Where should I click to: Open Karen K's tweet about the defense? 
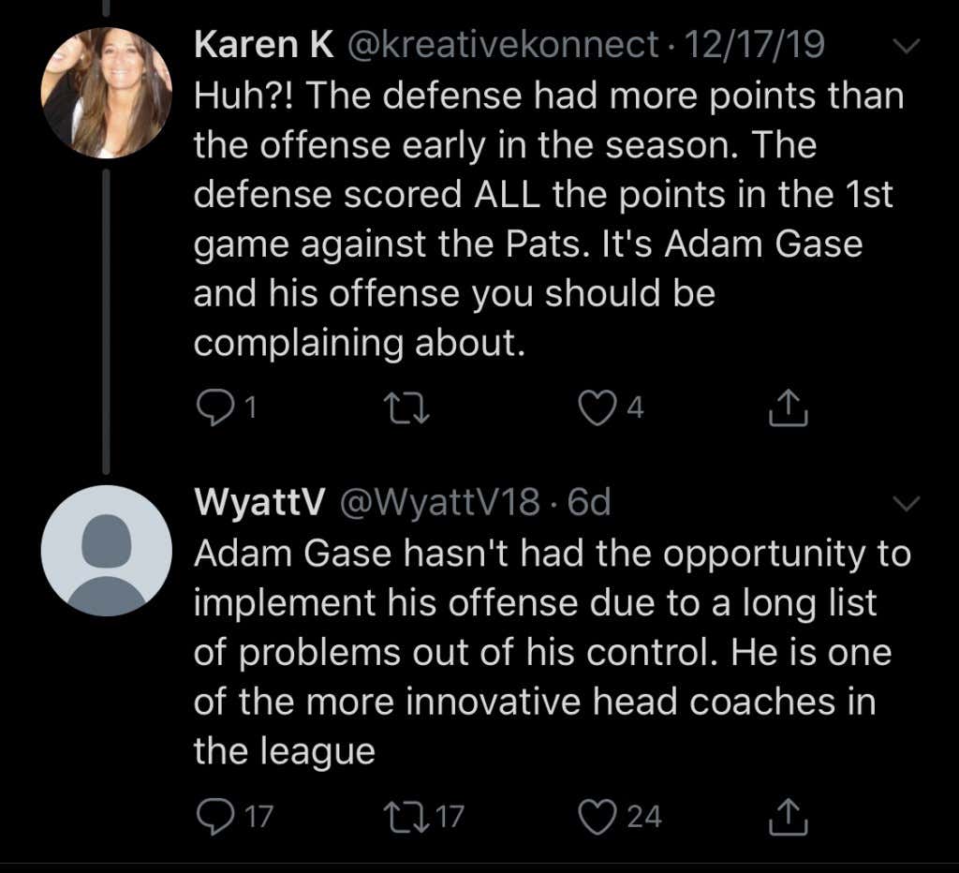point(543,218)
